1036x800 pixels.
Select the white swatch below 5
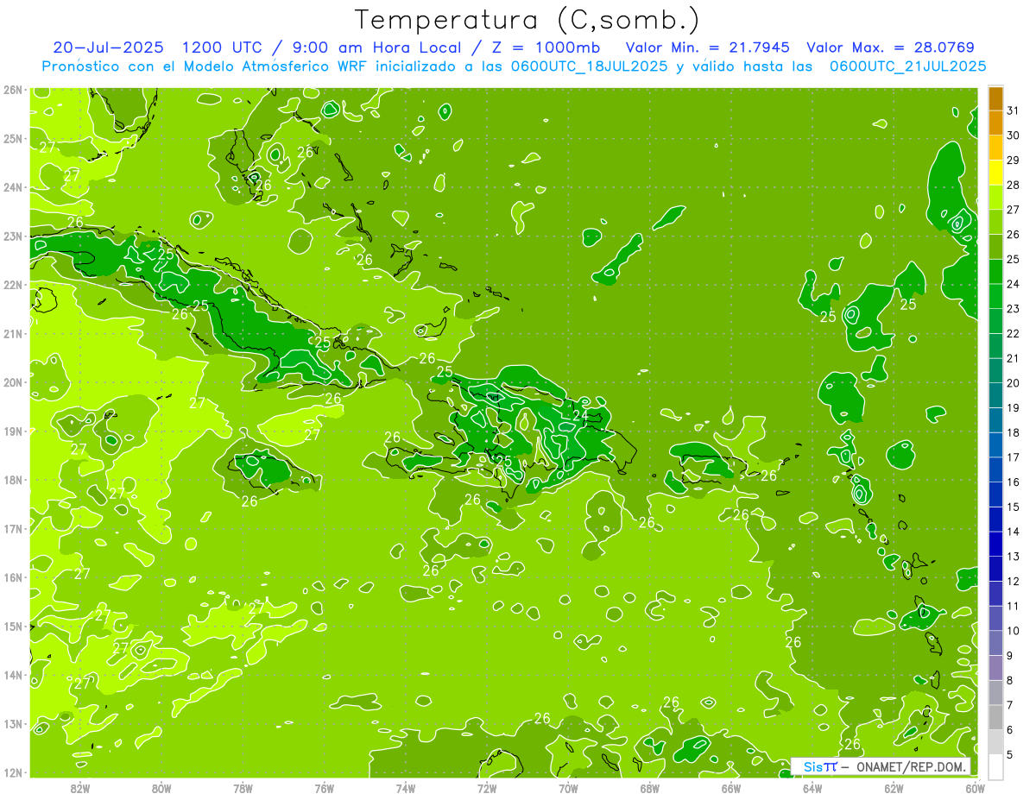pyautogui.click(x=995, y=766)
